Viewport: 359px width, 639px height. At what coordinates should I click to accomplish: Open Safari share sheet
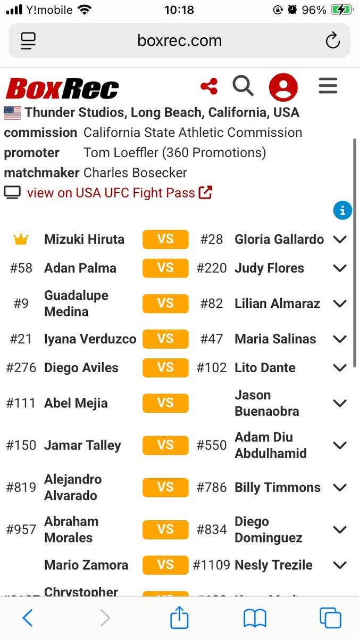(179, 618)
